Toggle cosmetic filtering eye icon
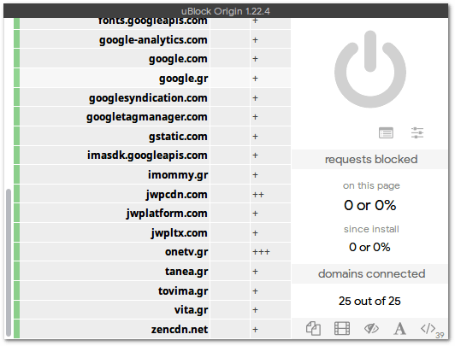The image size is (455, 346). [371, 329]
